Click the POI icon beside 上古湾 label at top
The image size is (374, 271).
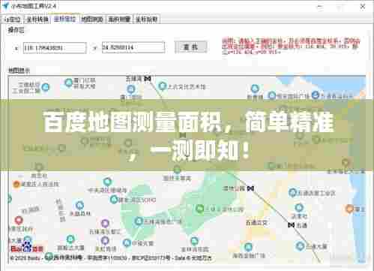coord(163,86)
